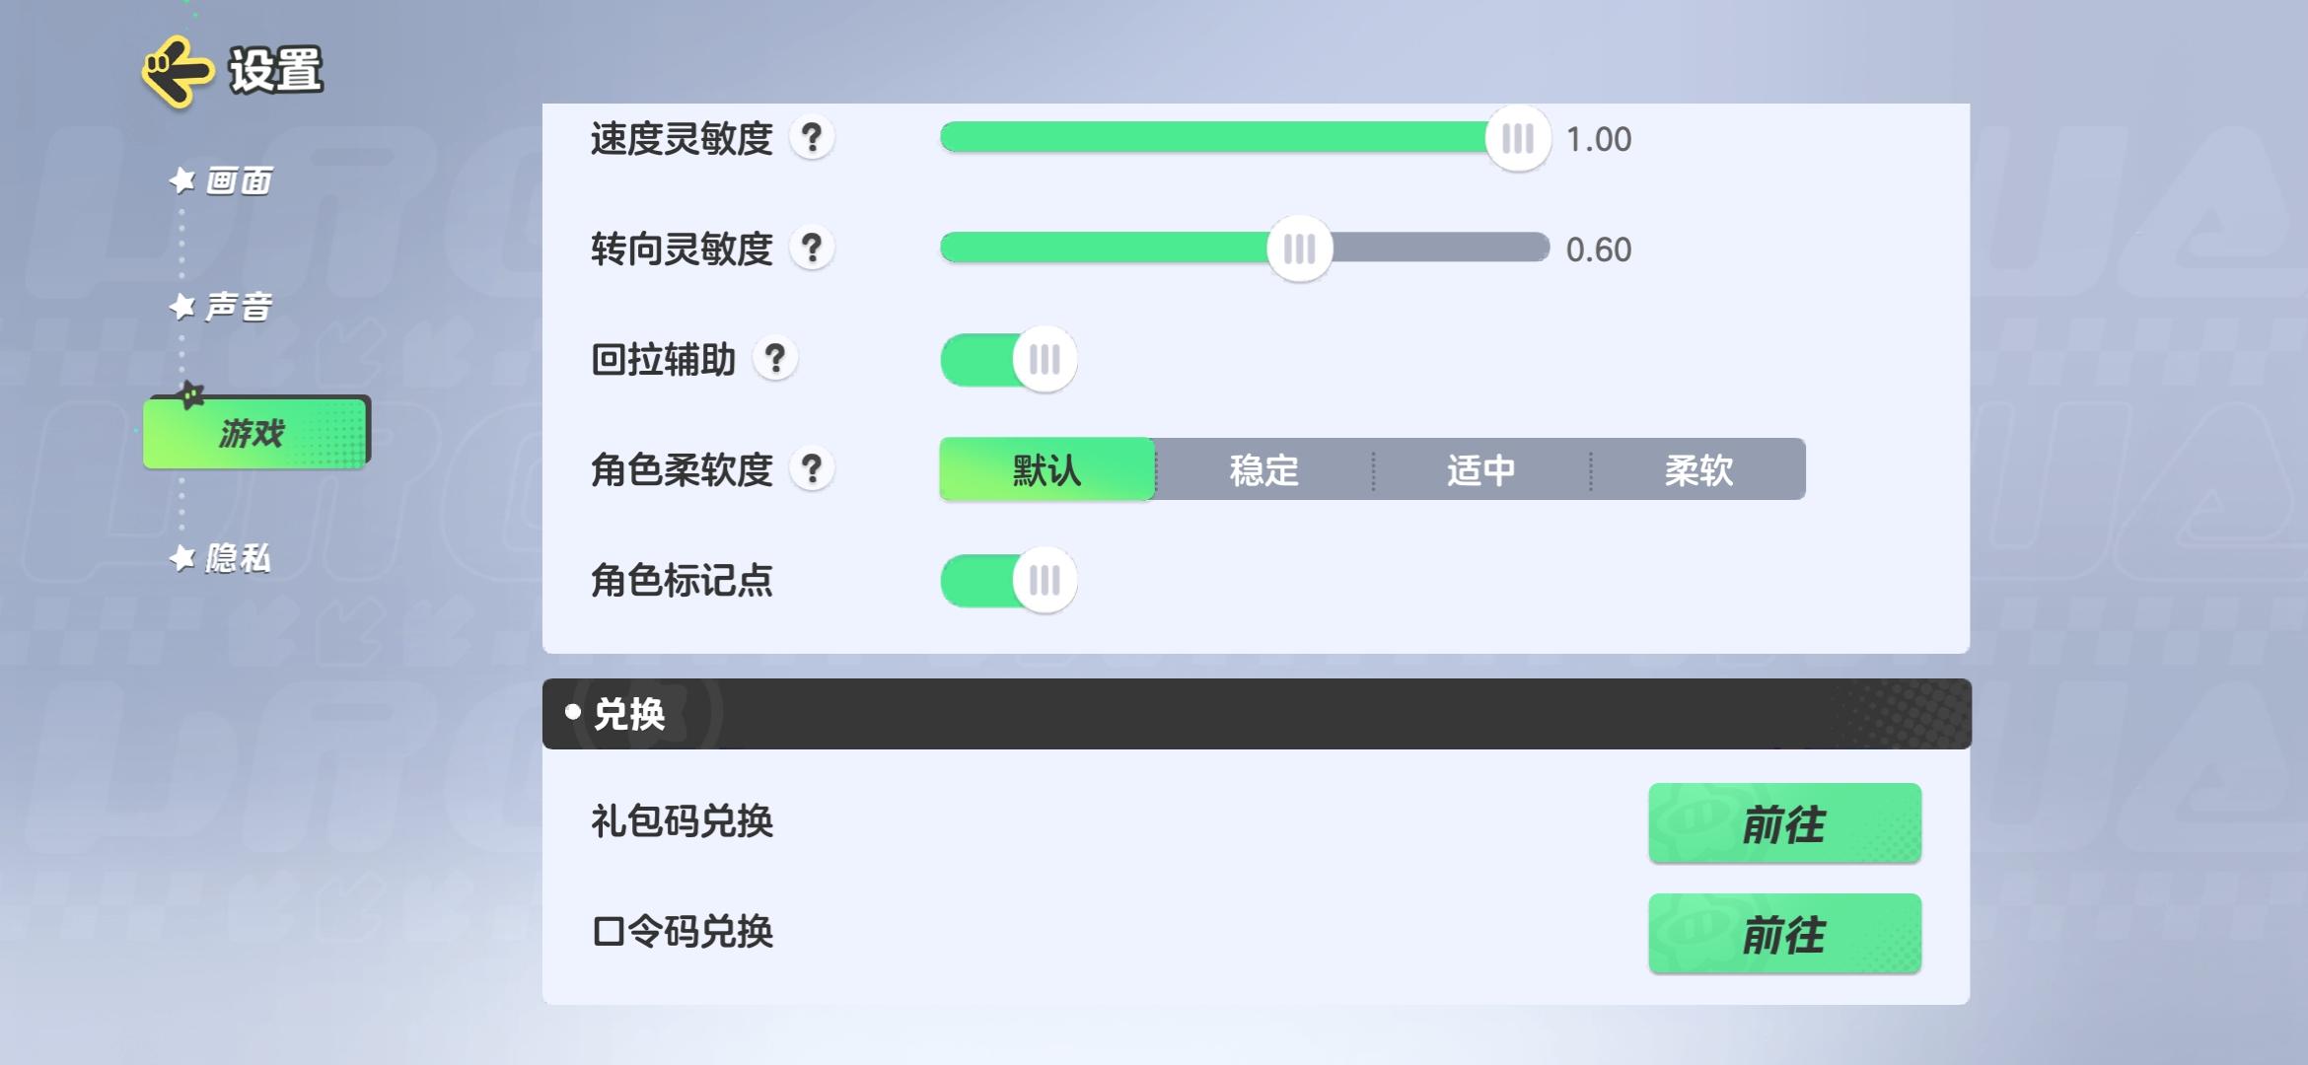Set character softness to 适中
The image size is (2308, 1065).
pos(1480,469)
